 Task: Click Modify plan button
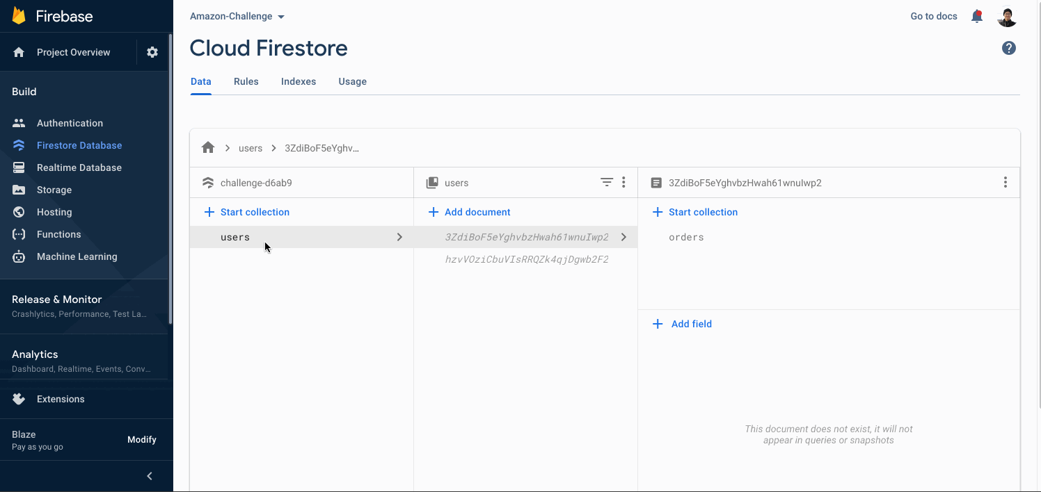[x=142, y=439]
